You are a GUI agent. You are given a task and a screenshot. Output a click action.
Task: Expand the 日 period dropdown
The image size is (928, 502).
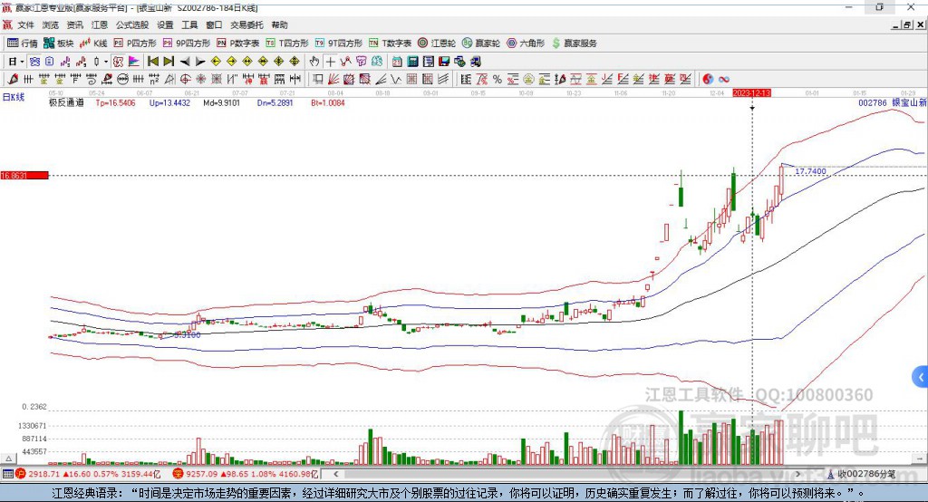point(22,62)
